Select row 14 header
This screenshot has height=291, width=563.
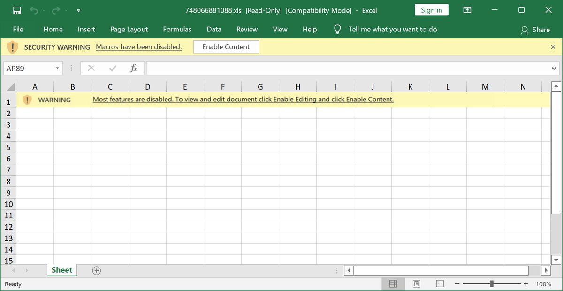tap(8, 249)
